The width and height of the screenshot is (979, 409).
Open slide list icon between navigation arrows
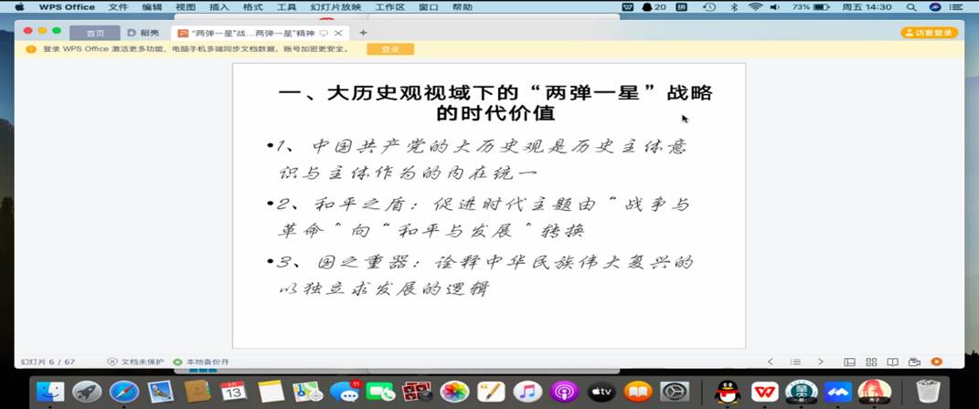[x=795, y=362]
